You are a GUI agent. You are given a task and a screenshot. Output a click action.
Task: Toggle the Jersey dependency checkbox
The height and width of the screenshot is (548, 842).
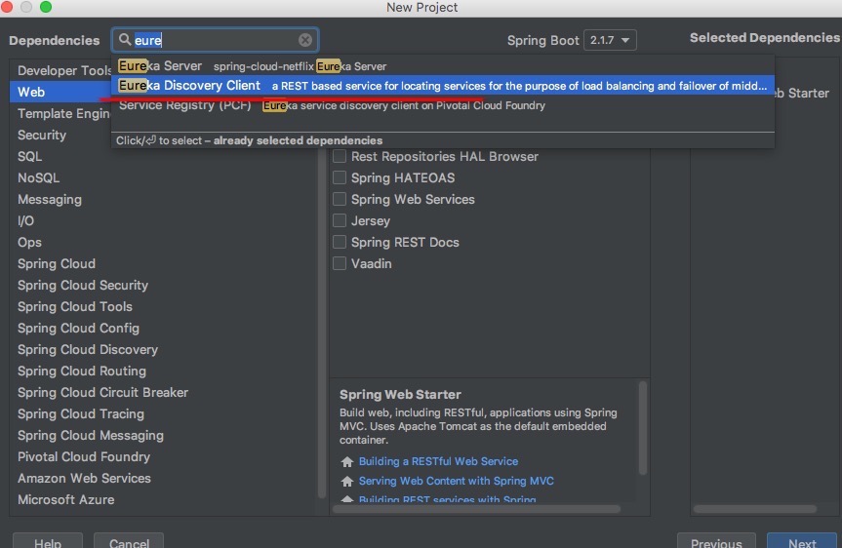tap(340, 221)
